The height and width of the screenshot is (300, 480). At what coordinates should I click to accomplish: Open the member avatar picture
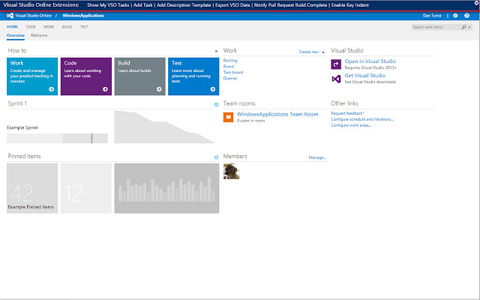point(231,171)
